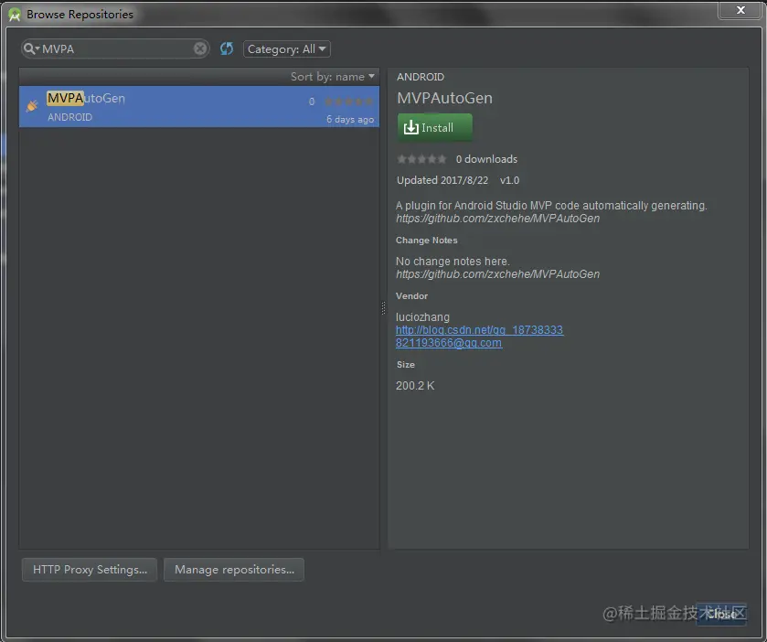The height and width of the screenshot is (642, 767).
Task: Click the download count '0' in list row
Action: (312, 102)
